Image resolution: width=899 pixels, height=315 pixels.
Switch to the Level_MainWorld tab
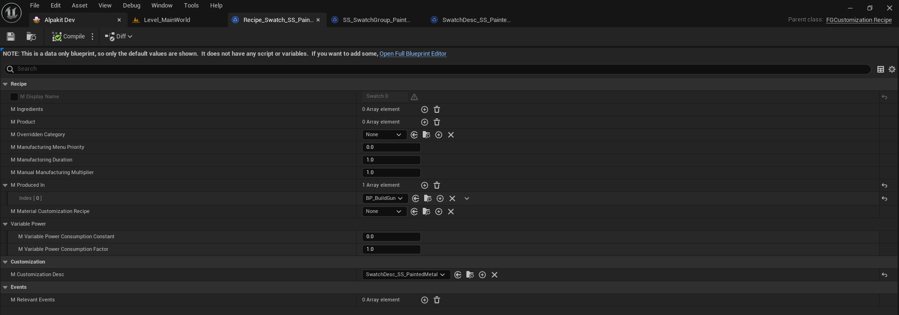point(167,20)
